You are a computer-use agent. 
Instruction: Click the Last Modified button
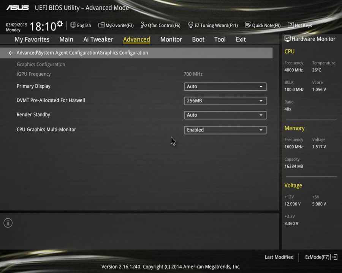tap(279, 257)
